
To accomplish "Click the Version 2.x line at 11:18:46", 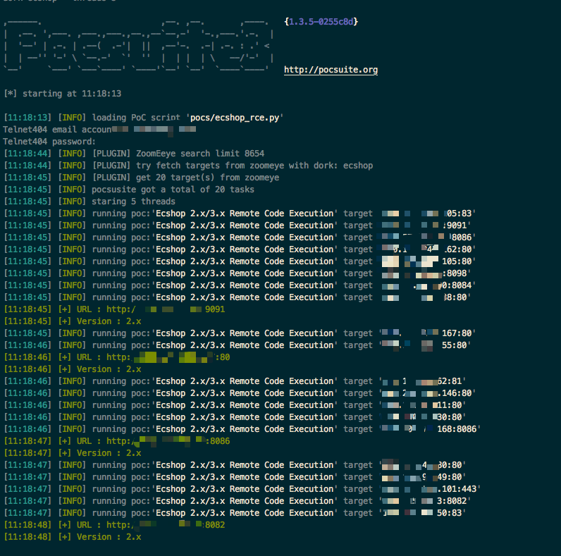I will (73, 369).
